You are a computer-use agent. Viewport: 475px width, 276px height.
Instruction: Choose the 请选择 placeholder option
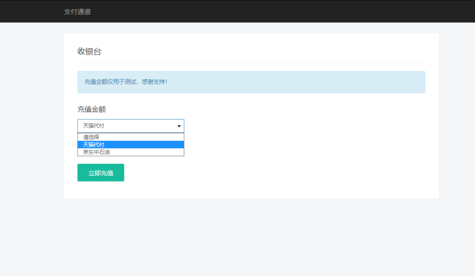pos(91,137)
